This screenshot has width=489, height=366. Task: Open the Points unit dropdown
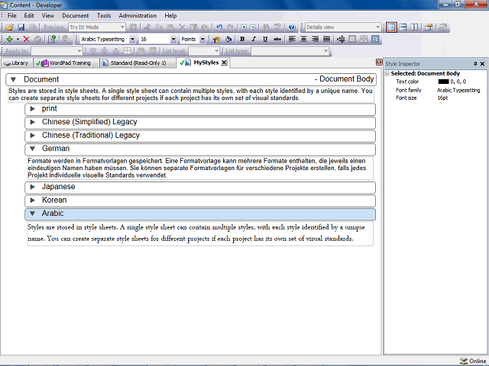coord(202,39)
